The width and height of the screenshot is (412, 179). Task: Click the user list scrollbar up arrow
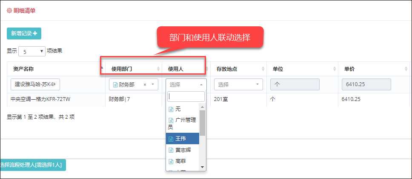tap(202, 107)
